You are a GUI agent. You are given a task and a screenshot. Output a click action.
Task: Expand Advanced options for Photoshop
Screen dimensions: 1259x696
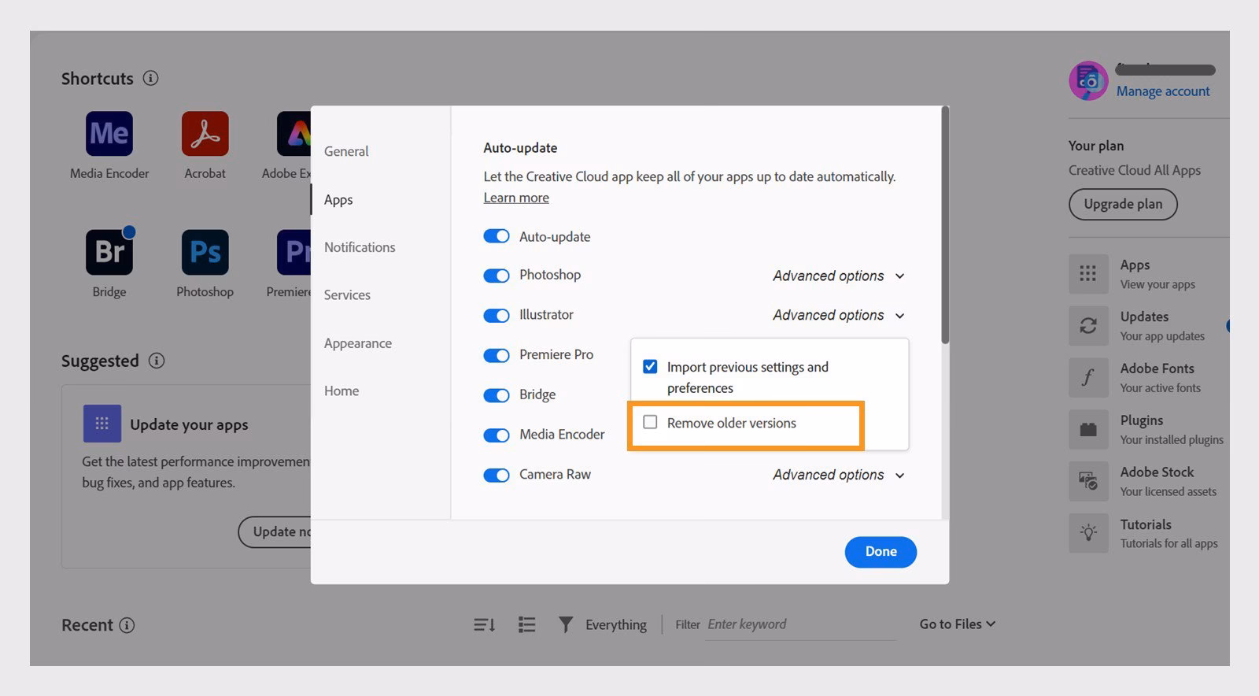coord(838,276)
